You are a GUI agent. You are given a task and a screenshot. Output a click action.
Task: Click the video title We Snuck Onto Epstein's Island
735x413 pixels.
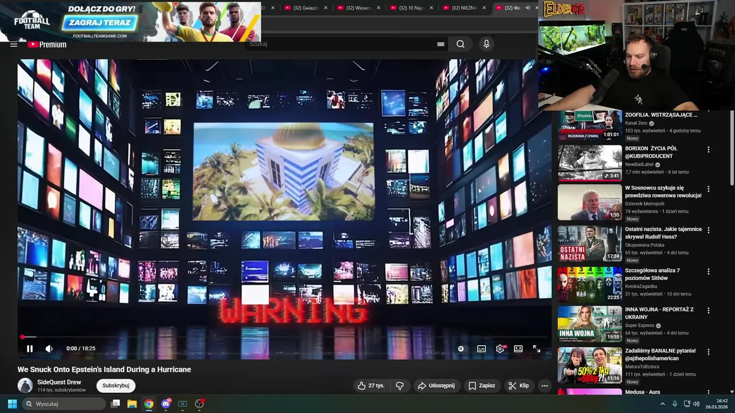104,369
